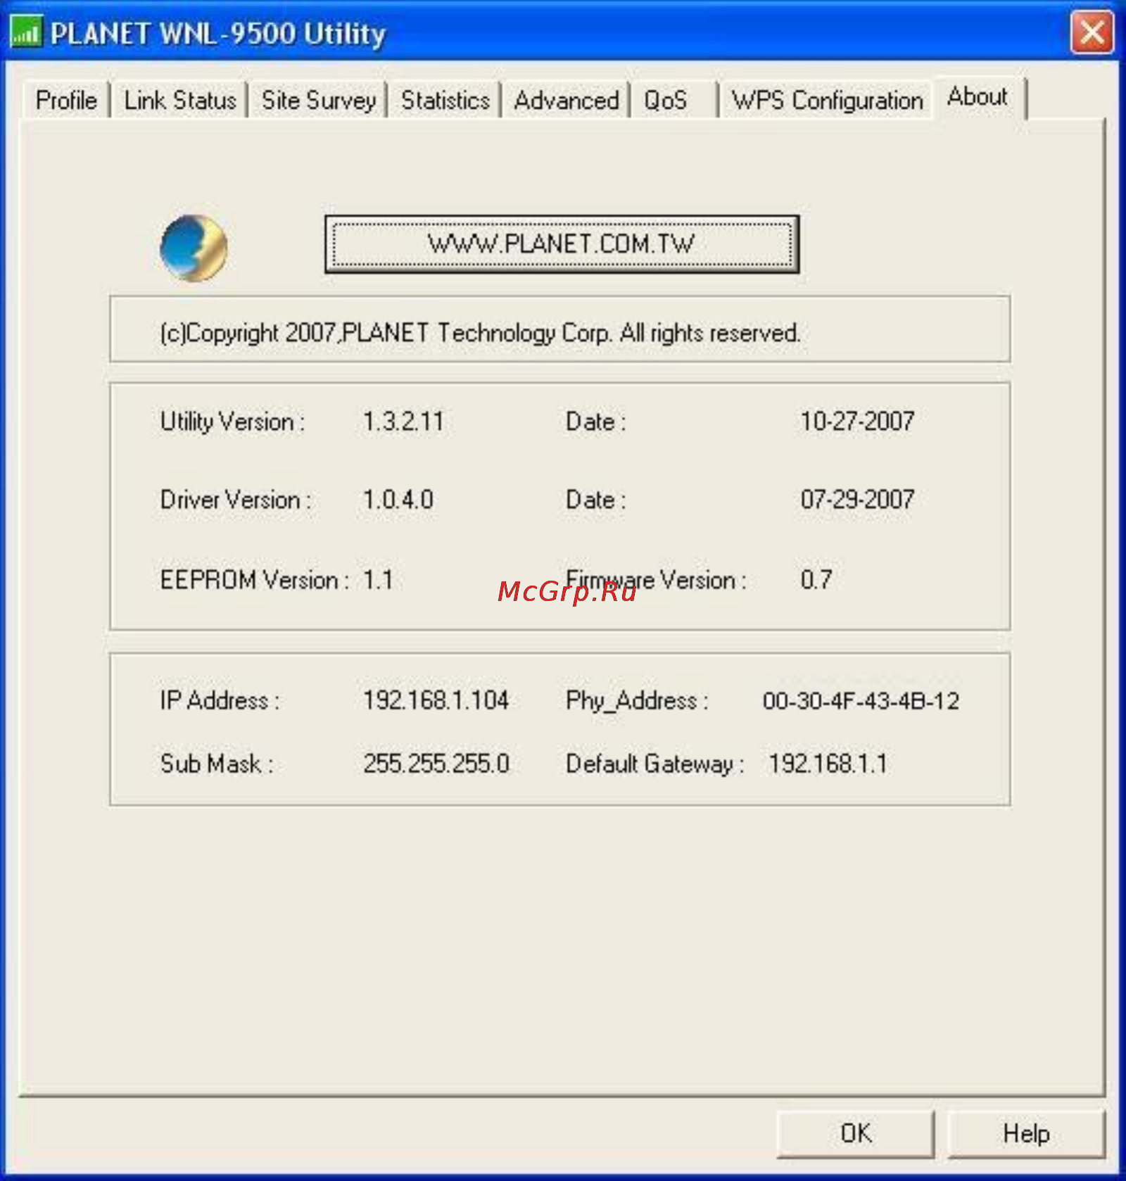Open the WPS Configuration tab

pyautogui.click(x=827, y=100)
